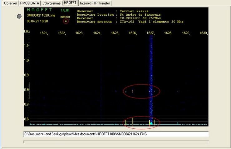Click the IC-PCR1500 59.257Mhz receiver text
The height and width of the screenshot is (149, 231).
[x=140, y=18]
